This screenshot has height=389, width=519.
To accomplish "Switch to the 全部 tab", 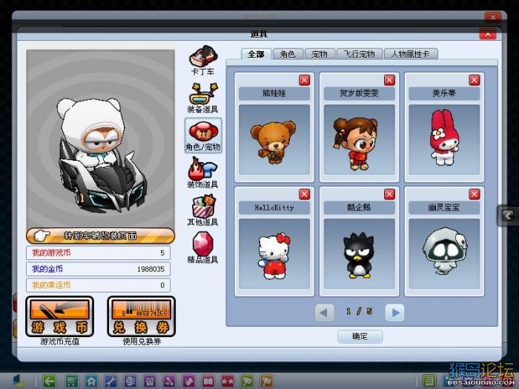I will 257,54.
